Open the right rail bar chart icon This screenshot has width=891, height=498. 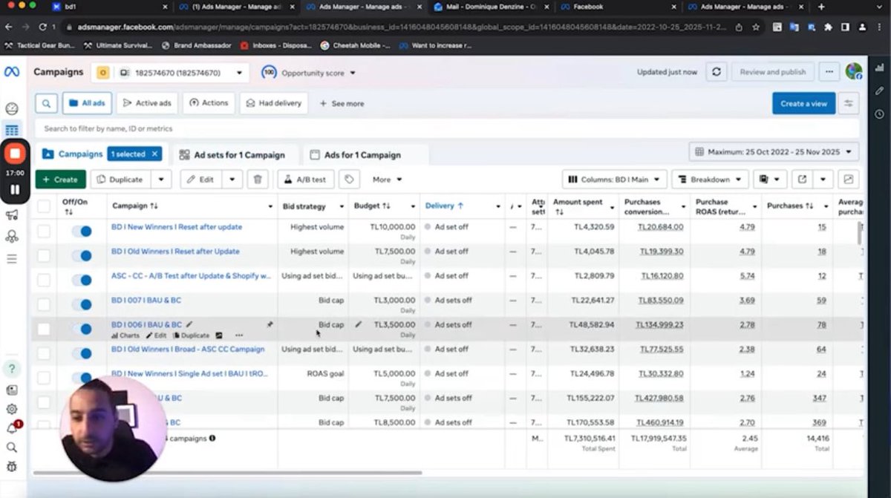879,68
